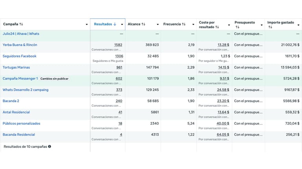The height and width of the screenshot is (169, 302).
Task: Click the sort arrows beside Frecuencia
Action: click(x=184, y=24)
